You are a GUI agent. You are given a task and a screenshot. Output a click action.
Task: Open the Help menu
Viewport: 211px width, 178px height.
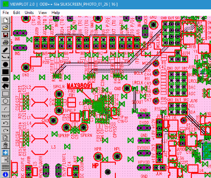(x=56, y=13)
